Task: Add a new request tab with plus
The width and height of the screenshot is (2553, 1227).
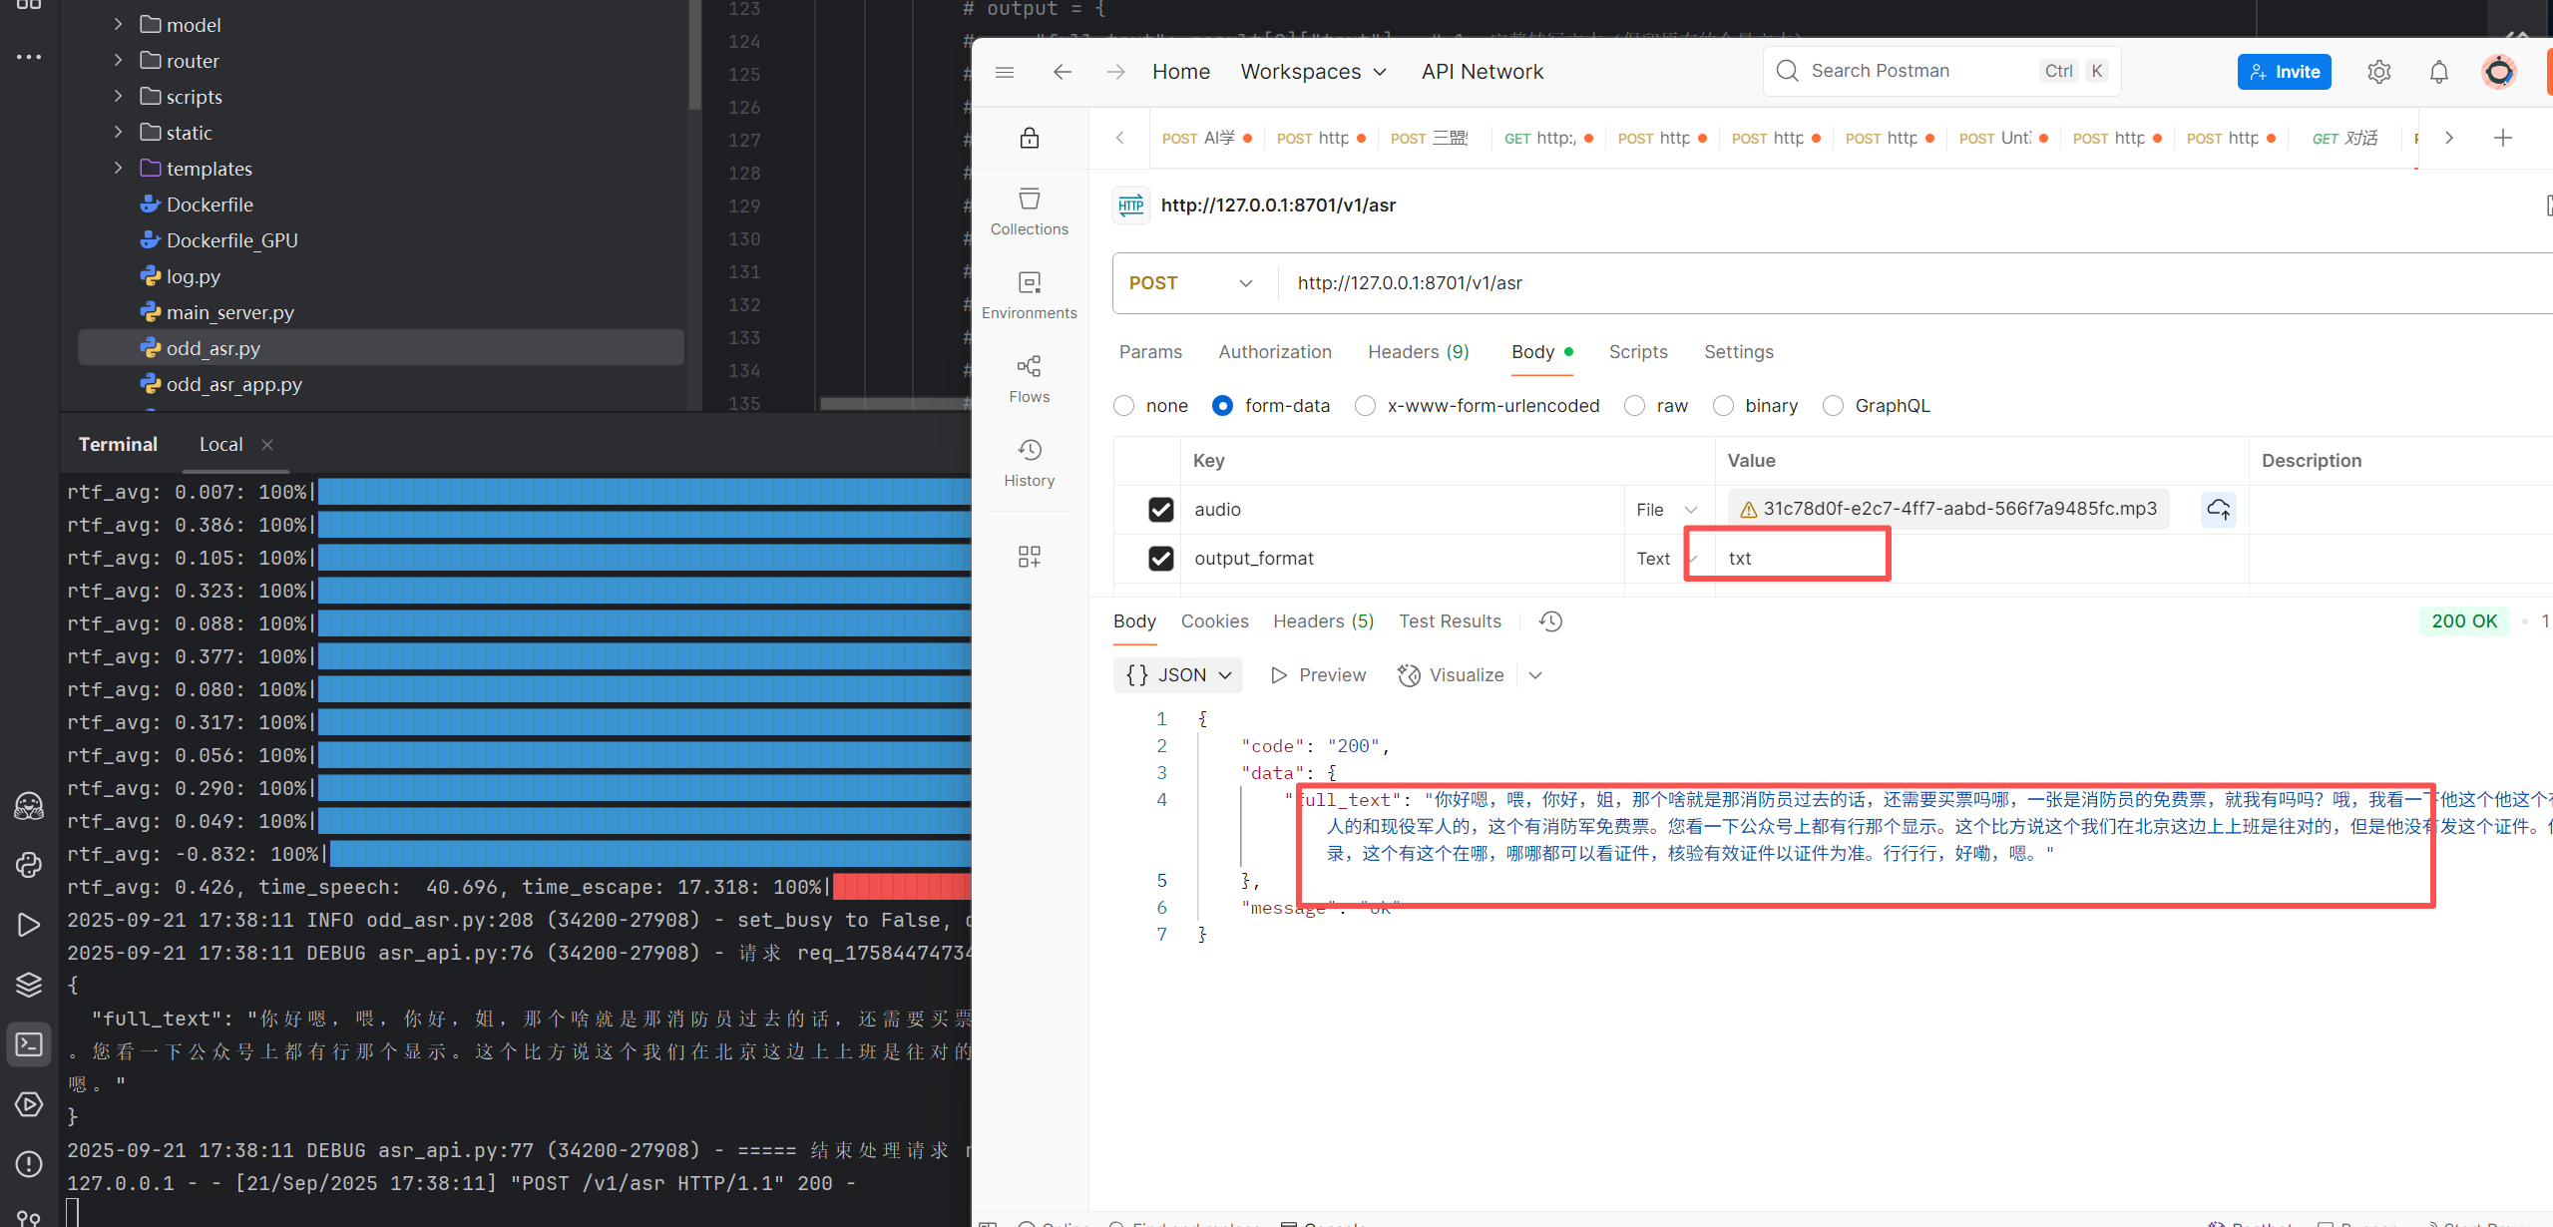Action: pyautogui.click(x=2502, y=138)
